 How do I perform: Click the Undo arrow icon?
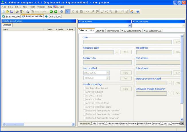[87, 11]
